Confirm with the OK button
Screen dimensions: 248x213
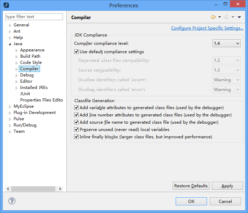(191, 201)
